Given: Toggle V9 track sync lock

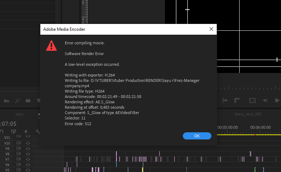Looking at the screenshot, I should click(x=19, y=148).
